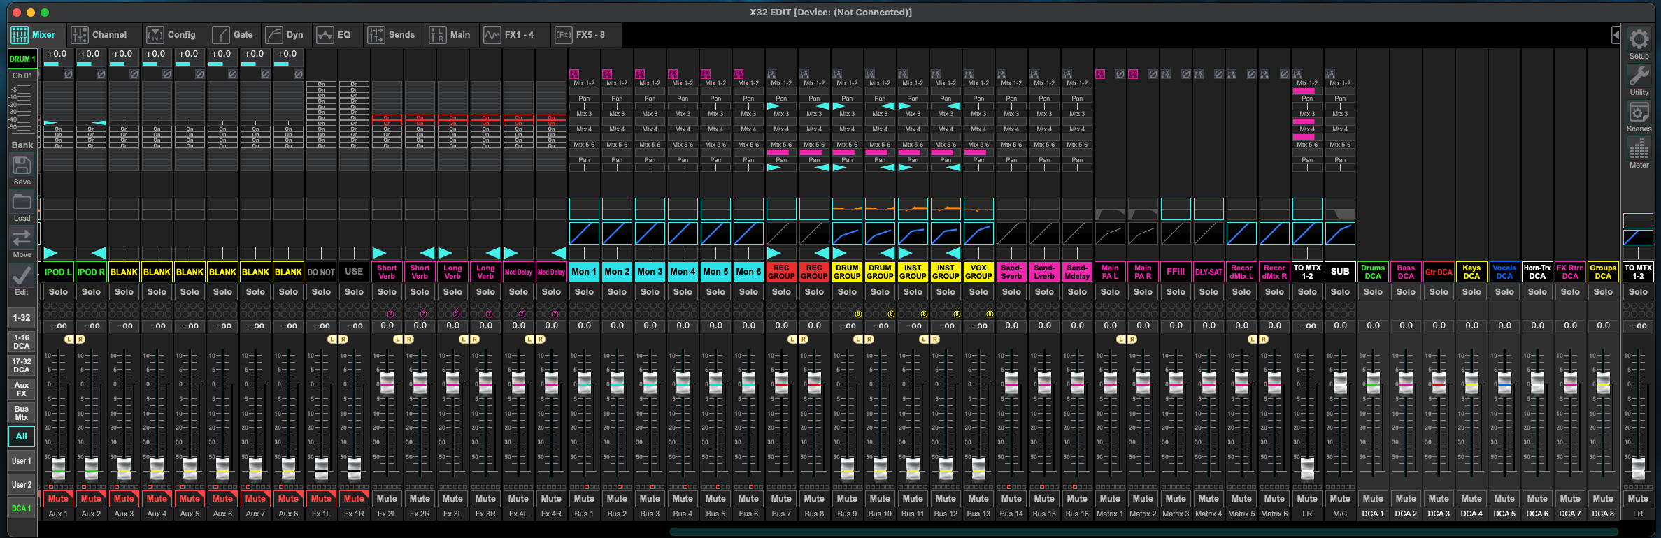Click the DRUM 1 channel name box
Image resolution: width=1661 pixels, height=538 pixels.
[x=22, y=59]
